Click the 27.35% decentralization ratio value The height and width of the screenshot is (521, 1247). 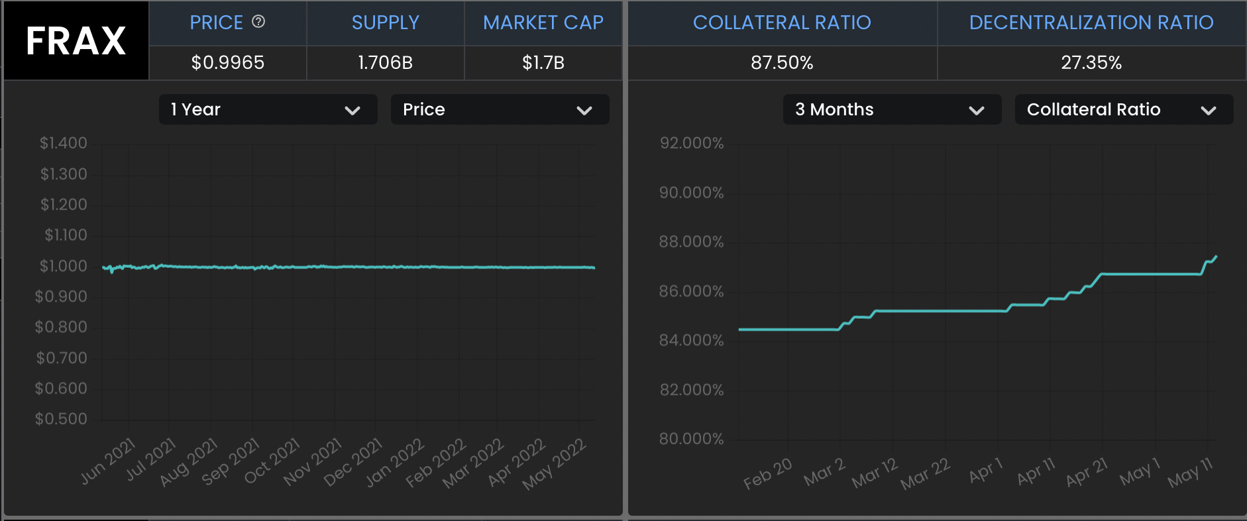coord(1091,63)
